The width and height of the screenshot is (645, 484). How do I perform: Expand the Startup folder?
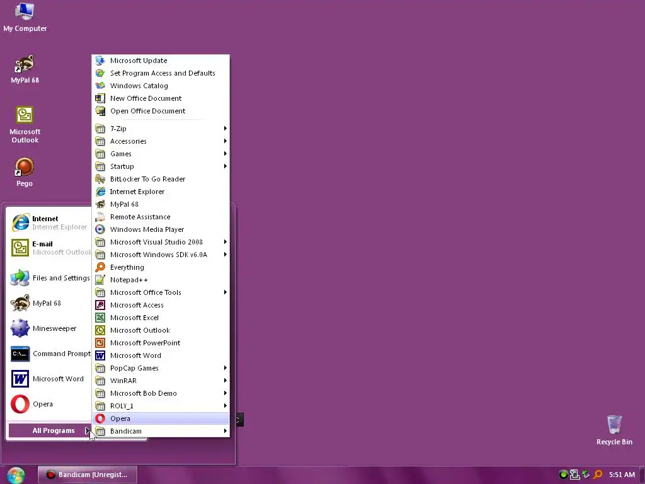[x=161, y=166]
